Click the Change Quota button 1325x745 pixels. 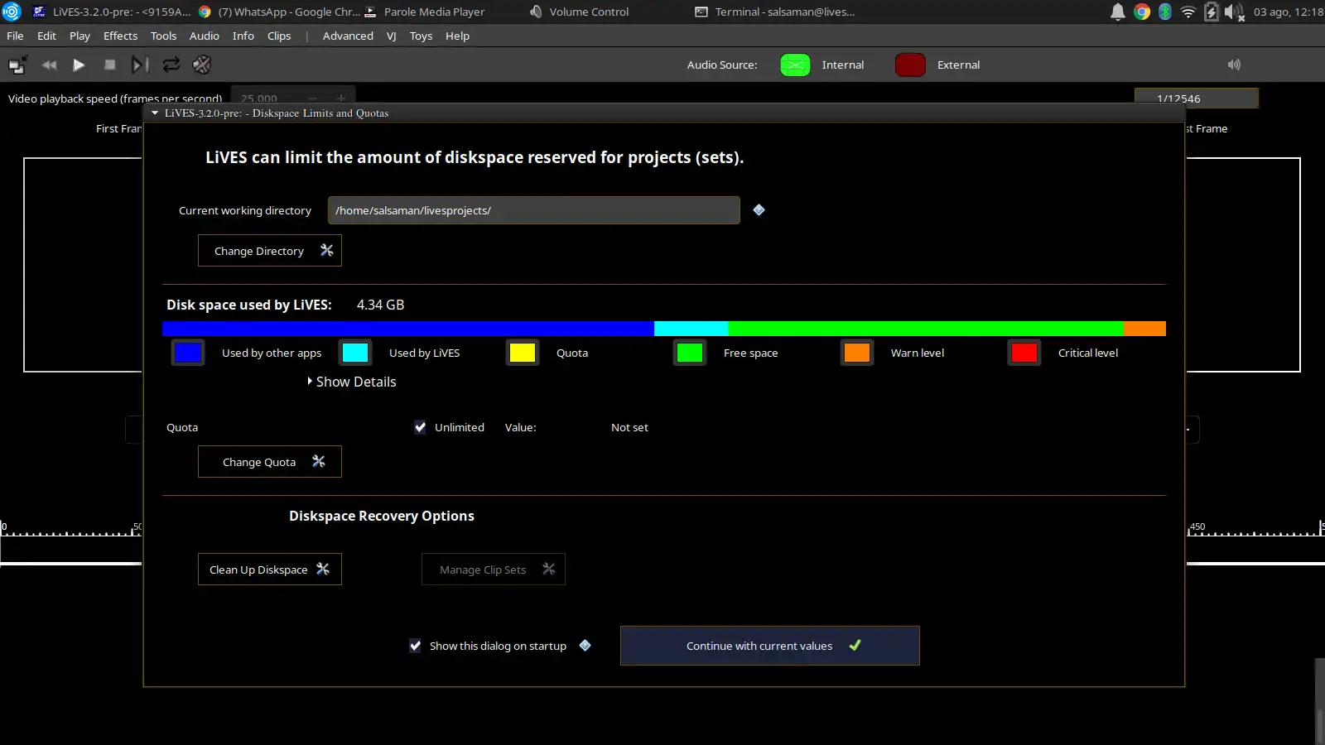click(270, 462)
